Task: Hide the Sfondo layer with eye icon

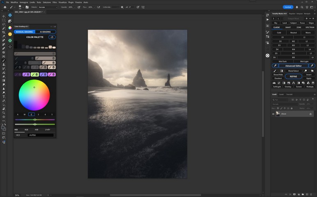Action: pos(273,114)
